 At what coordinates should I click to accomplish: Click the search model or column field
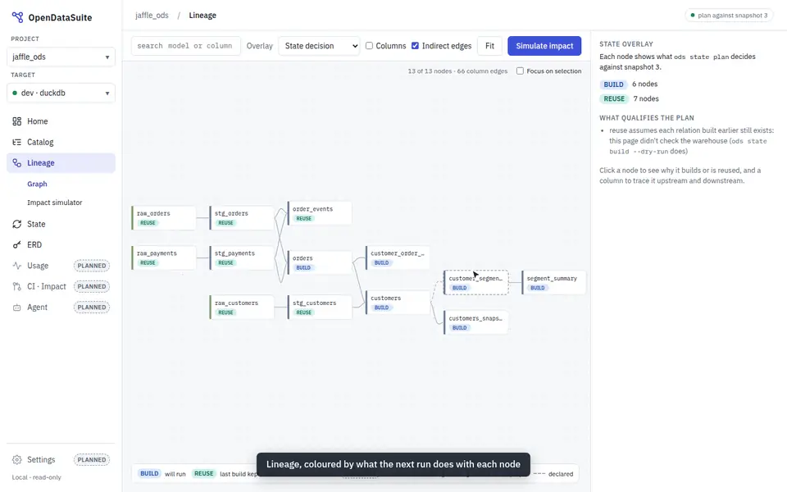tap(186, 46)
